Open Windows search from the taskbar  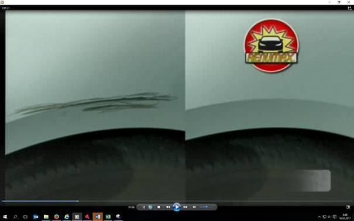[x=15, y=217]
